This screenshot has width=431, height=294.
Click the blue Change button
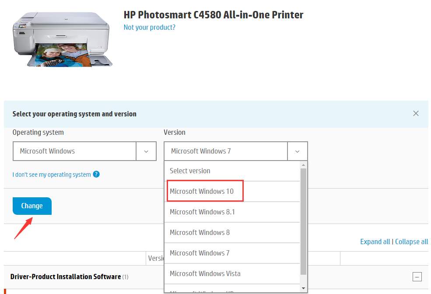coord(32,206)
